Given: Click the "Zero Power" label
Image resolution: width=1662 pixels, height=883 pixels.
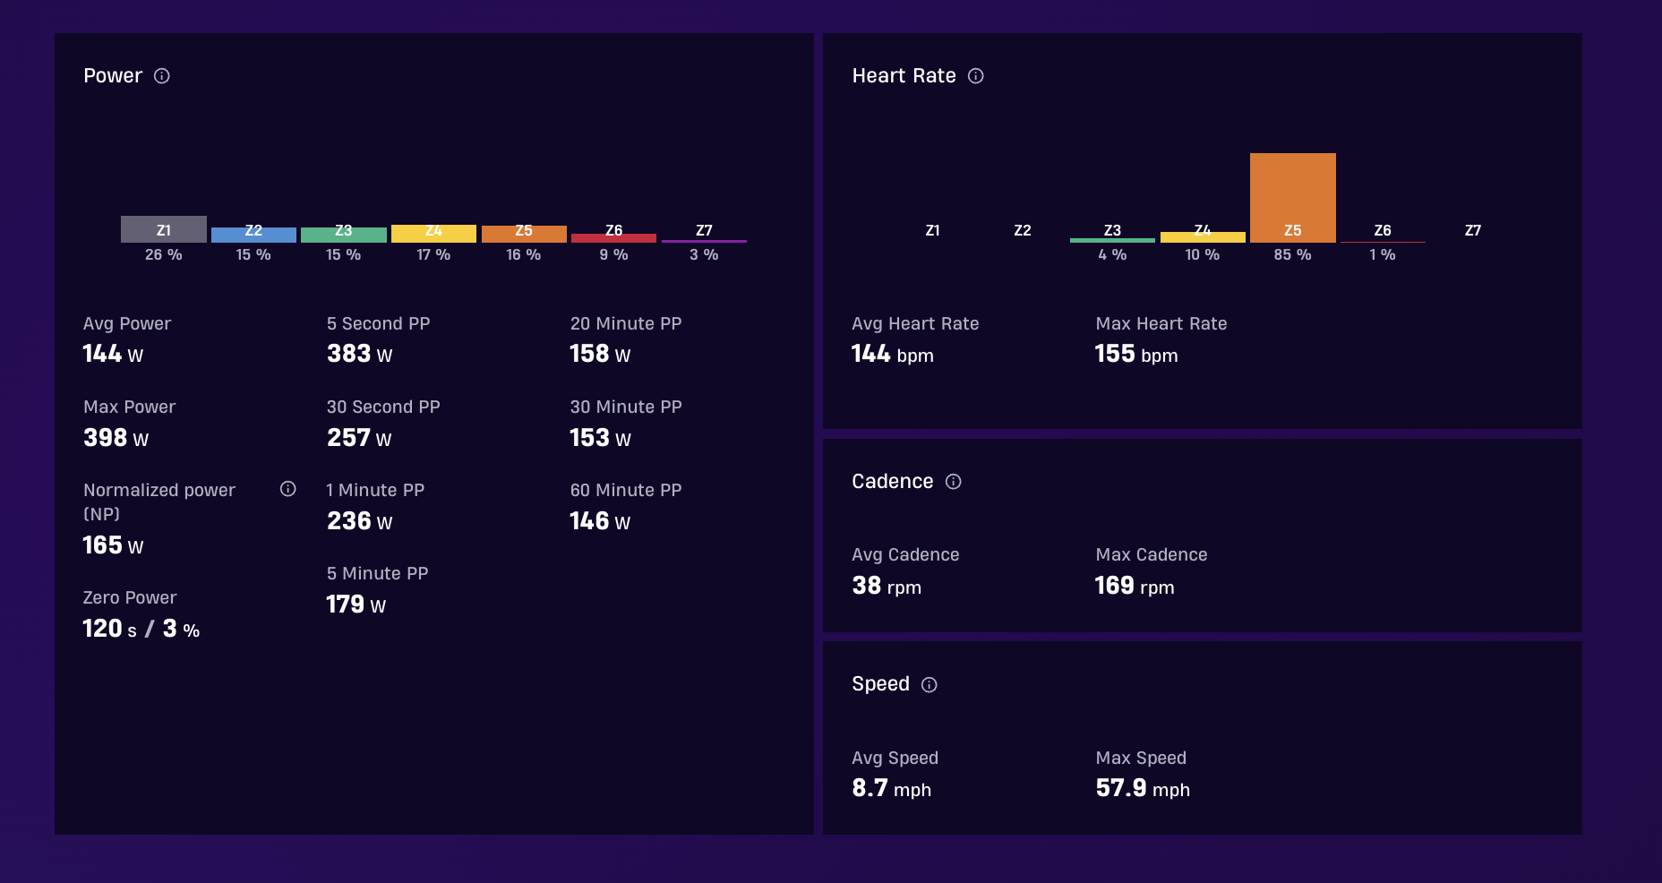Looking at the screenshot, I should pos(130,597).
